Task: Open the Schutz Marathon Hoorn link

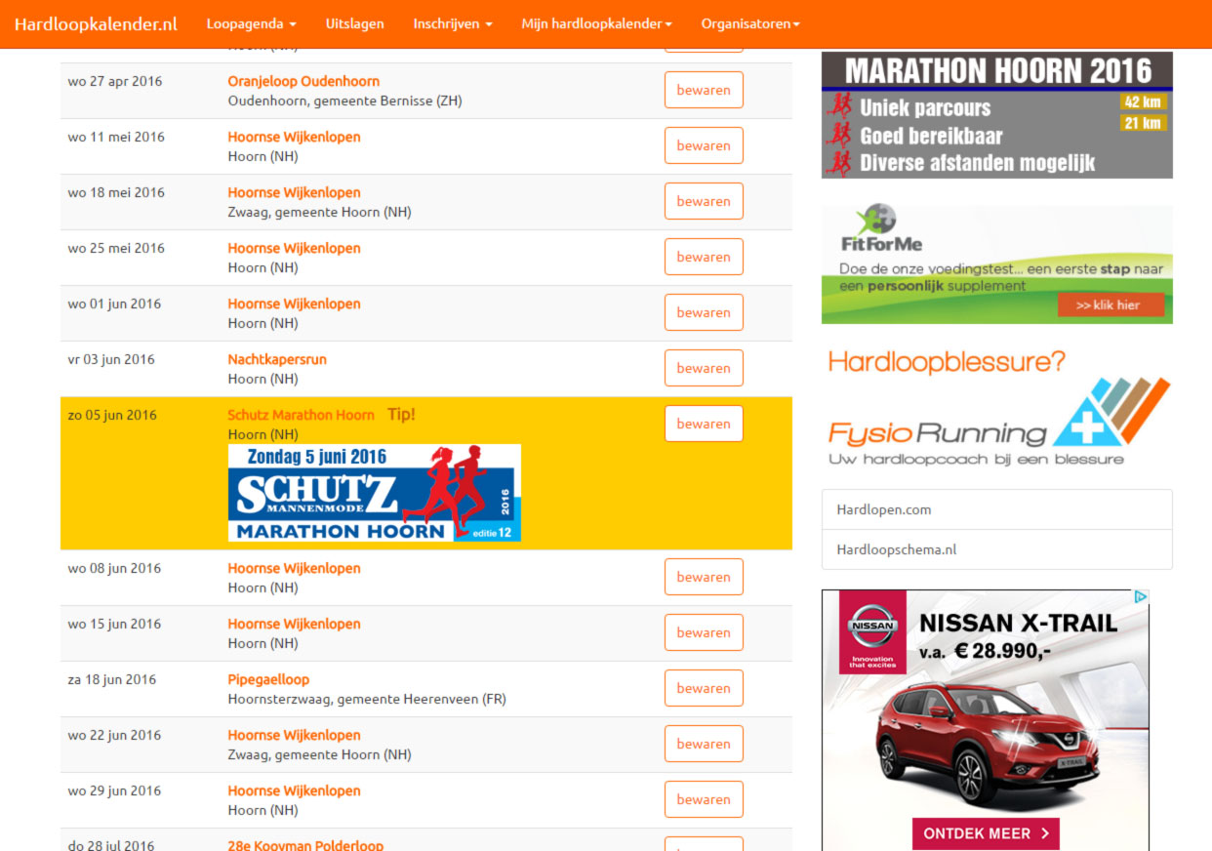Action: 301,415
